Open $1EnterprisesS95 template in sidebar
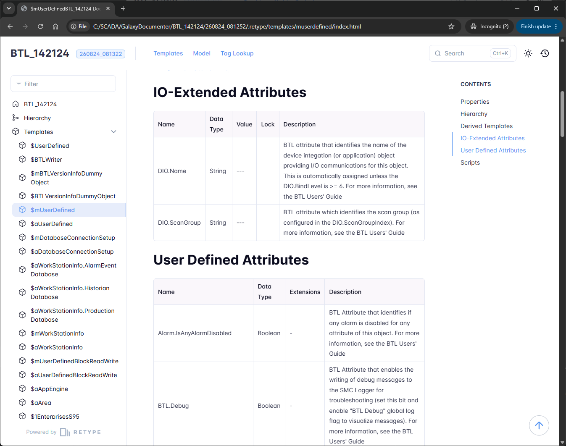Viewport: 566px width, 446px height. (x=55, y=416)
